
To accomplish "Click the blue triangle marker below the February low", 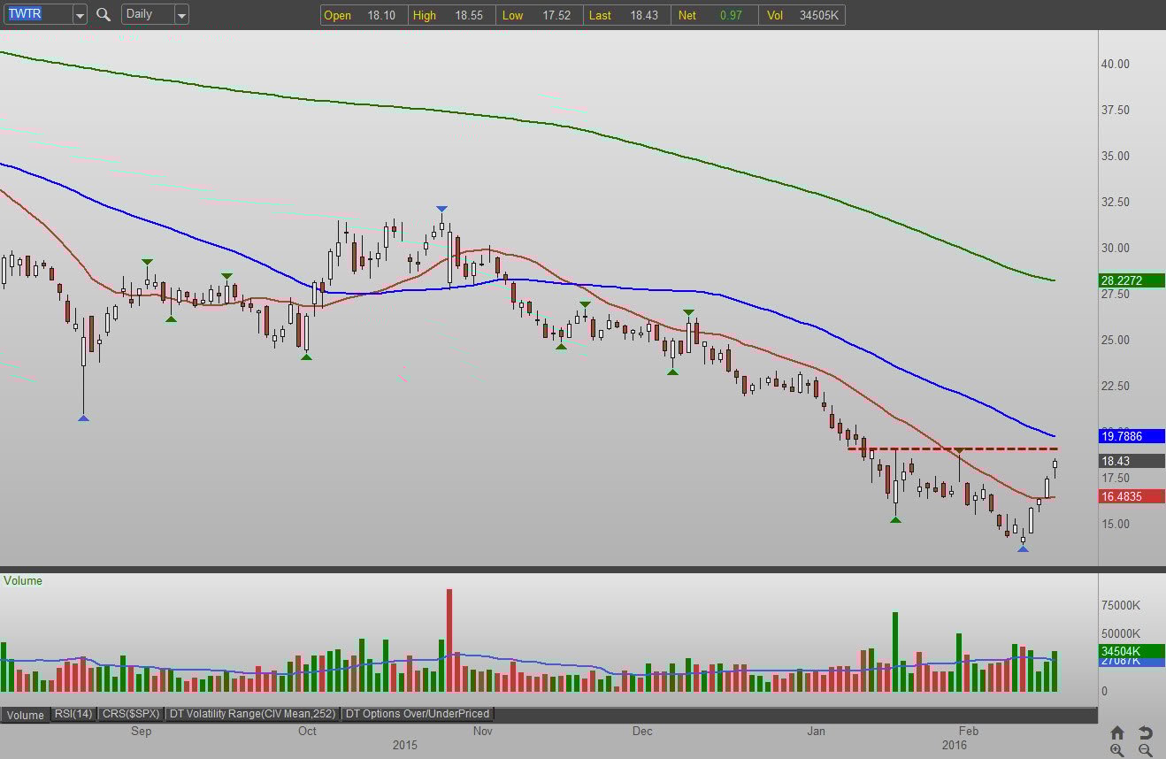I will (1023, 549).
